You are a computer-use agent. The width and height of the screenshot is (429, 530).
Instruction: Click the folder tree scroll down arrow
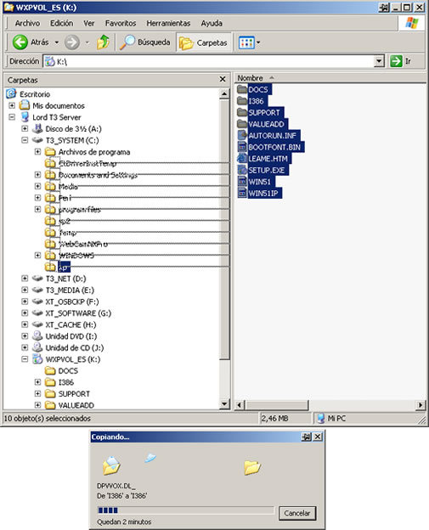pyautogui.click(x=224, y=403)
